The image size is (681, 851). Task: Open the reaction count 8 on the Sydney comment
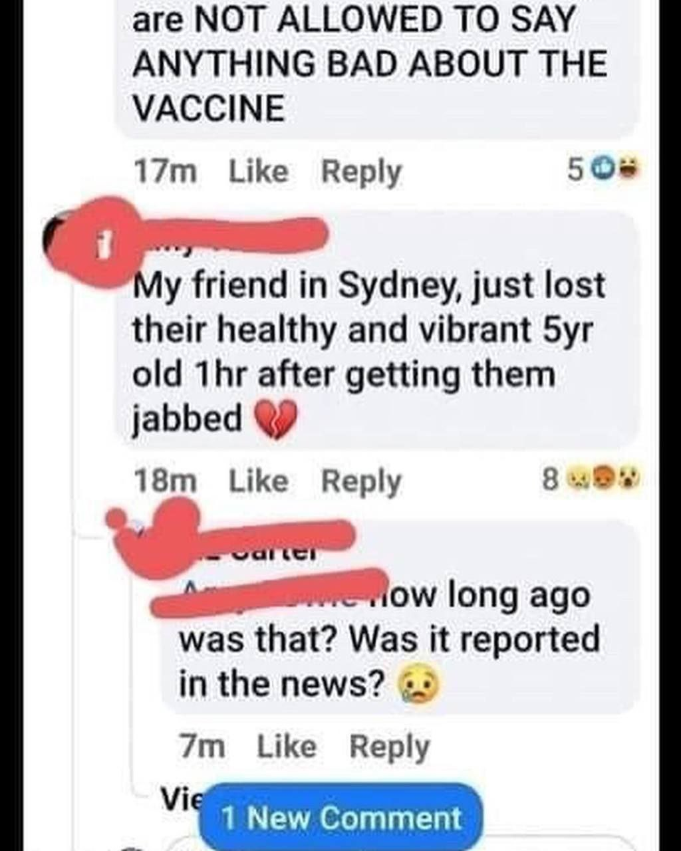550,479
